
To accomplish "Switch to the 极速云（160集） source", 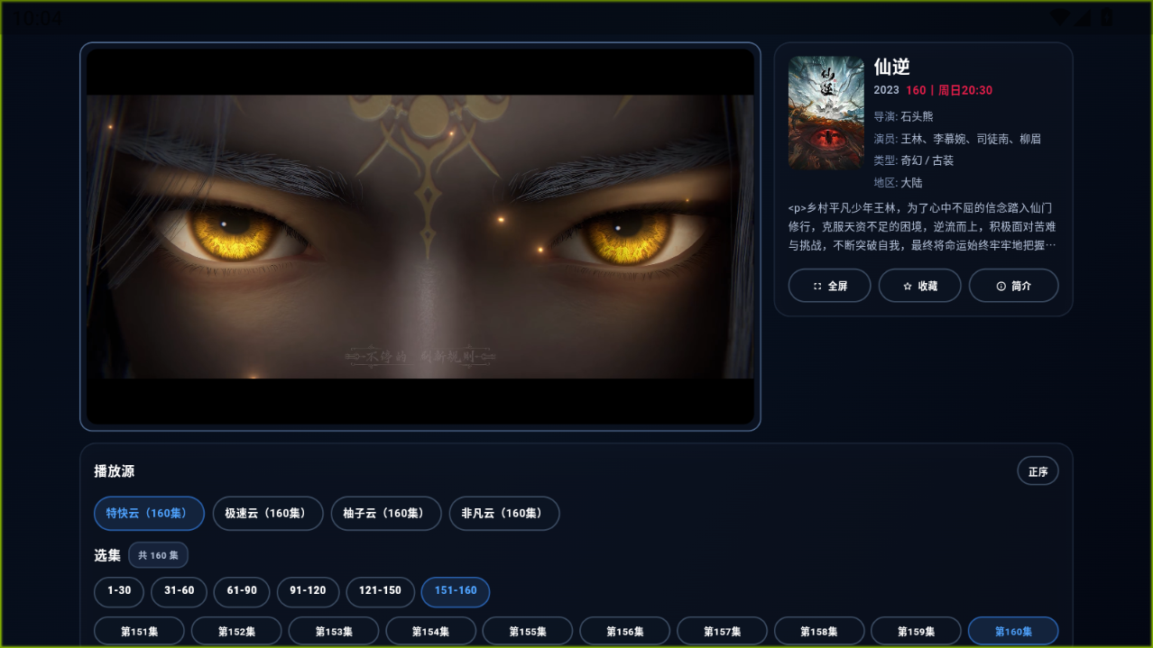I will click(x=268, y=514).
